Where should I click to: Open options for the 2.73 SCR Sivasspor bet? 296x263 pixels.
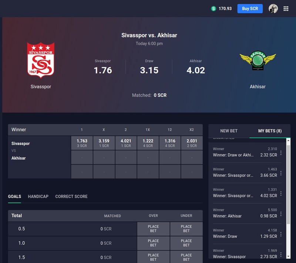click(281, 255)
